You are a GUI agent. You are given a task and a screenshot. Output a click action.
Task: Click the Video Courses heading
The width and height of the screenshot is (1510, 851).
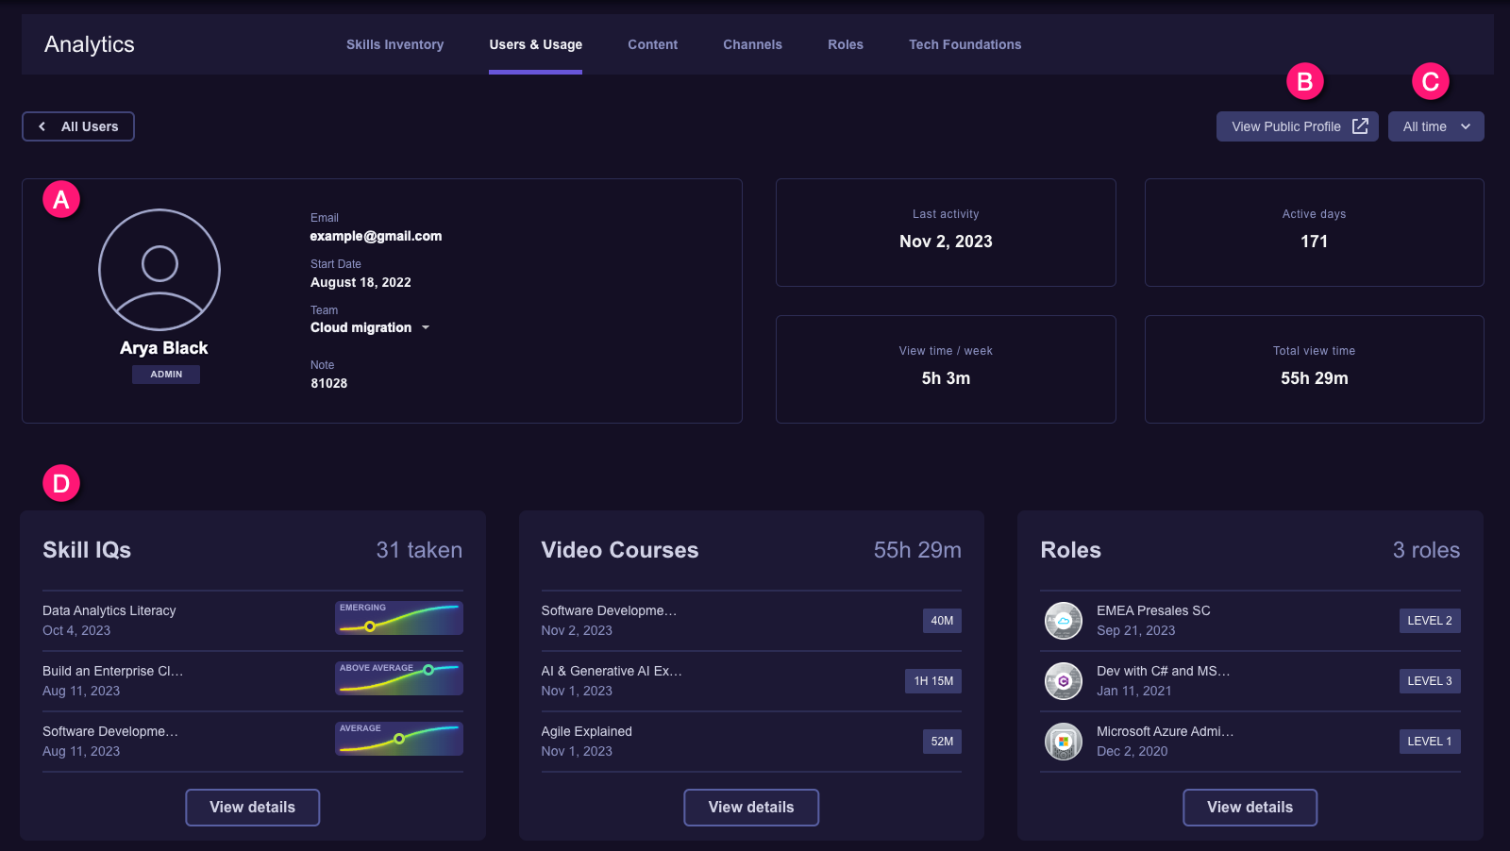pyautogui.click(x=620, y=550)
